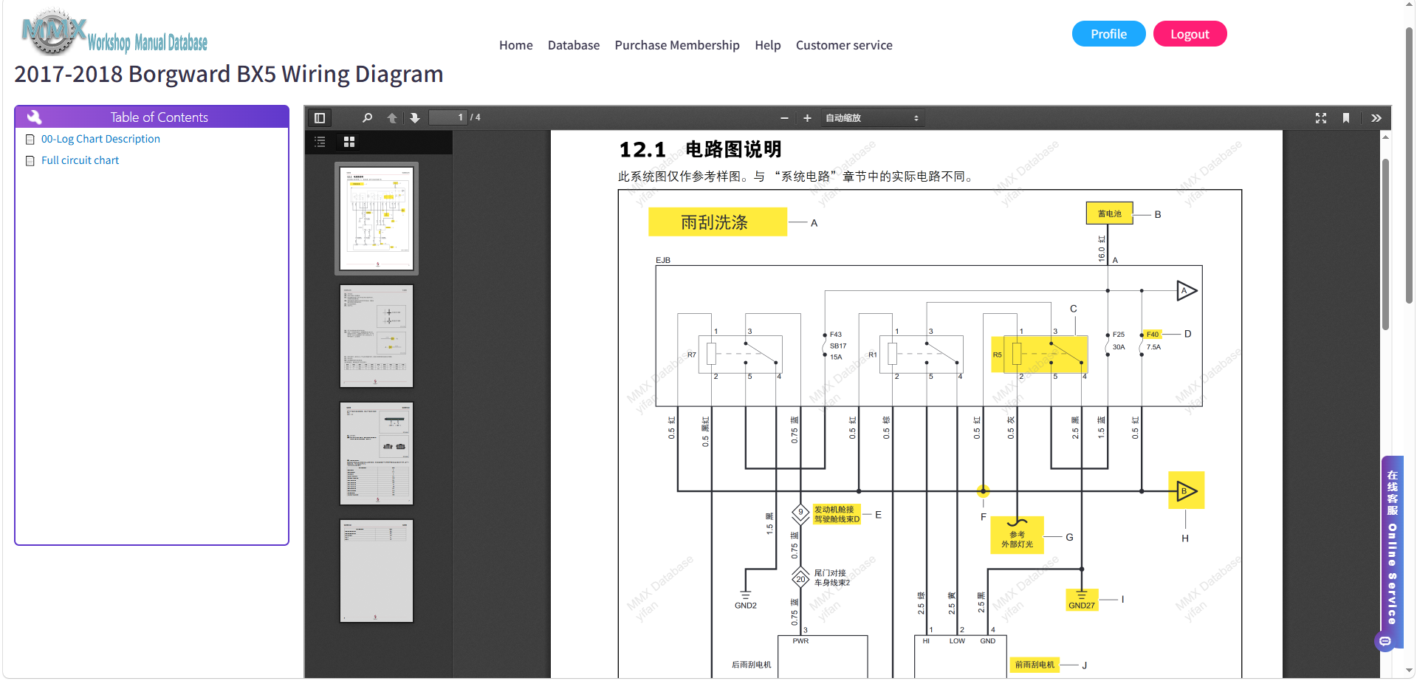Click the bookmark current view icon
Screen dimensions: 1417x681
pyautogui.click(x=1346, y=118)
